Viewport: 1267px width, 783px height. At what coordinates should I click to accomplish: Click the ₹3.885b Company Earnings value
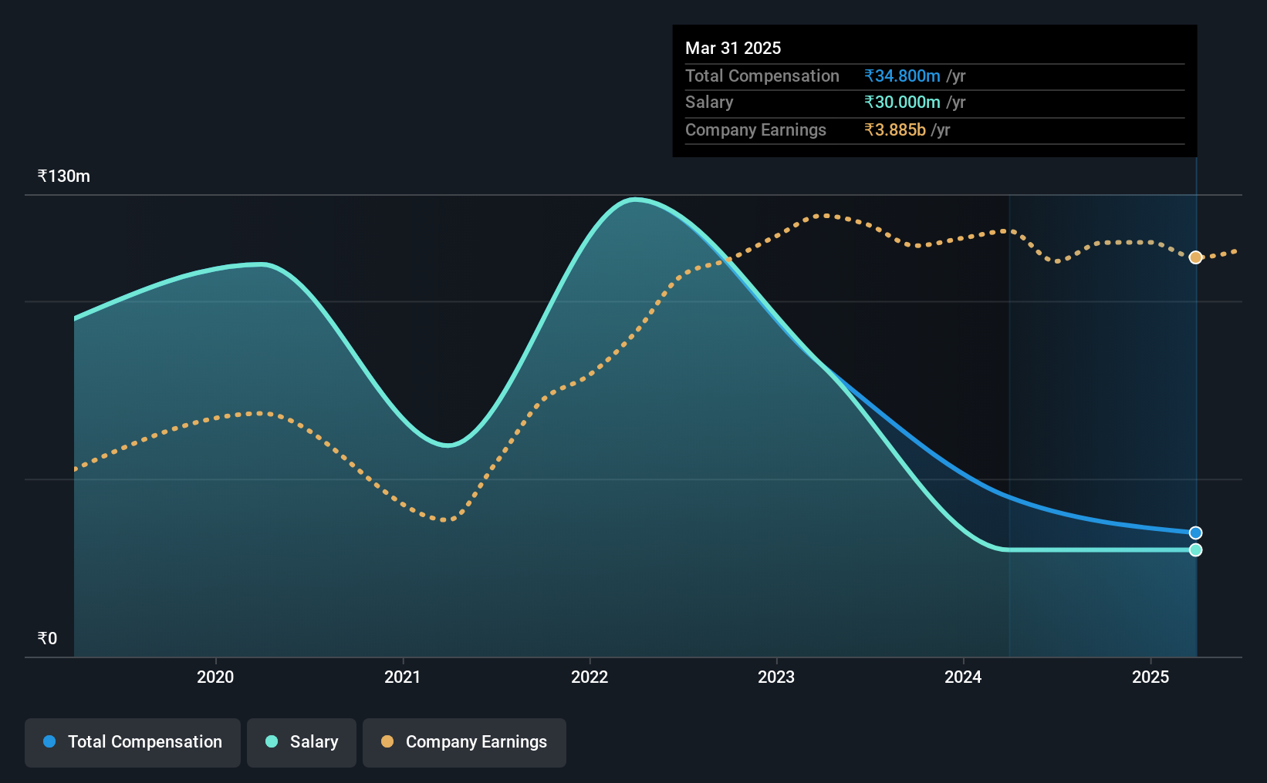pyautogui.click(x=895, y=129)
